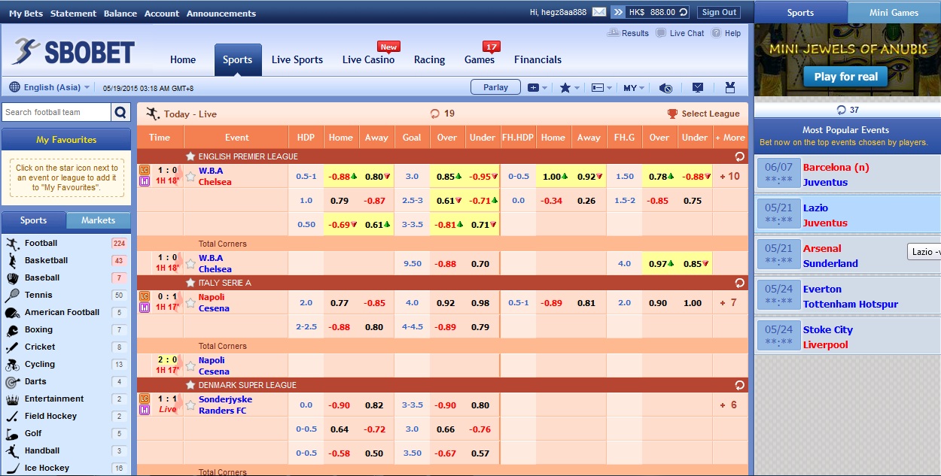
Task: Click home odds -0.88 for W.B.A HDP 0.5-1
Action: click(x=341, y=177)
